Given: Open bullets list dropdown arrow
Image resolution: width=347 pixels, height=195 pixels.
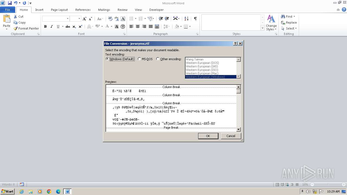Looking at the screenshot, I should click(x=136, y=19).
